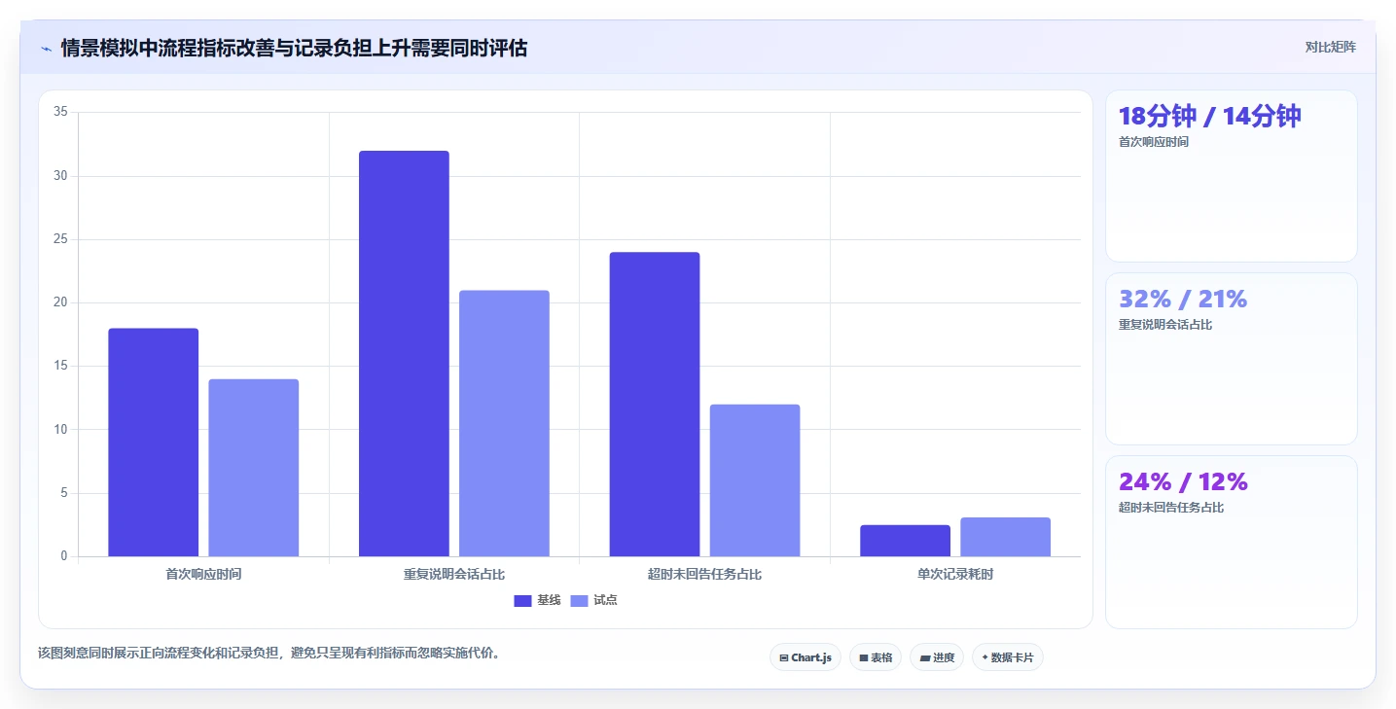The width and height of the screenshot is (1396, 709).
Task: Select the 数据卡片 tag chip
Action: [1008, 657]
